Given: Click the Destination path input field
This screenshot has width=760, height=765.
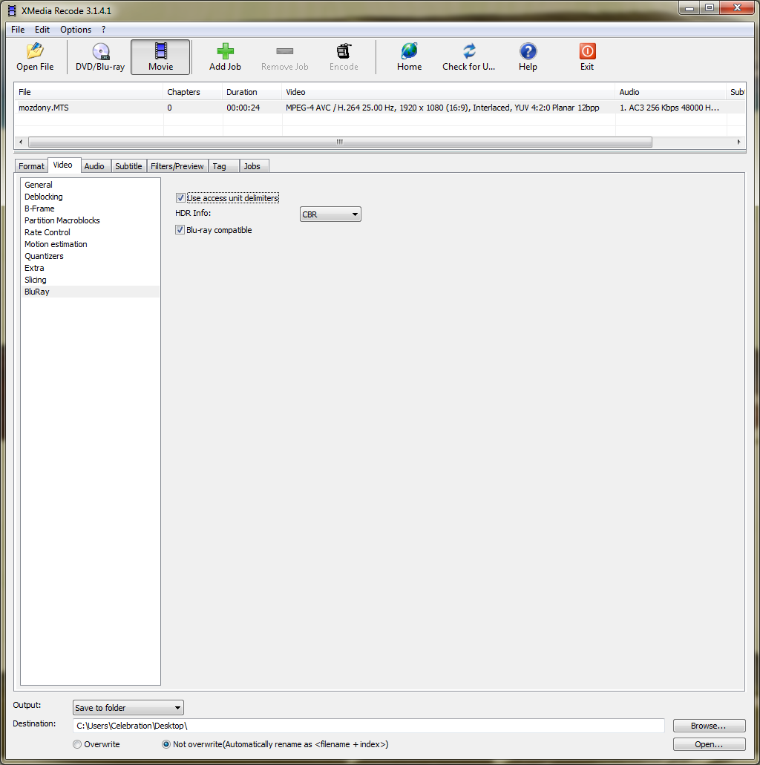Looking at the screenshot, I should [x=369, y=726].
